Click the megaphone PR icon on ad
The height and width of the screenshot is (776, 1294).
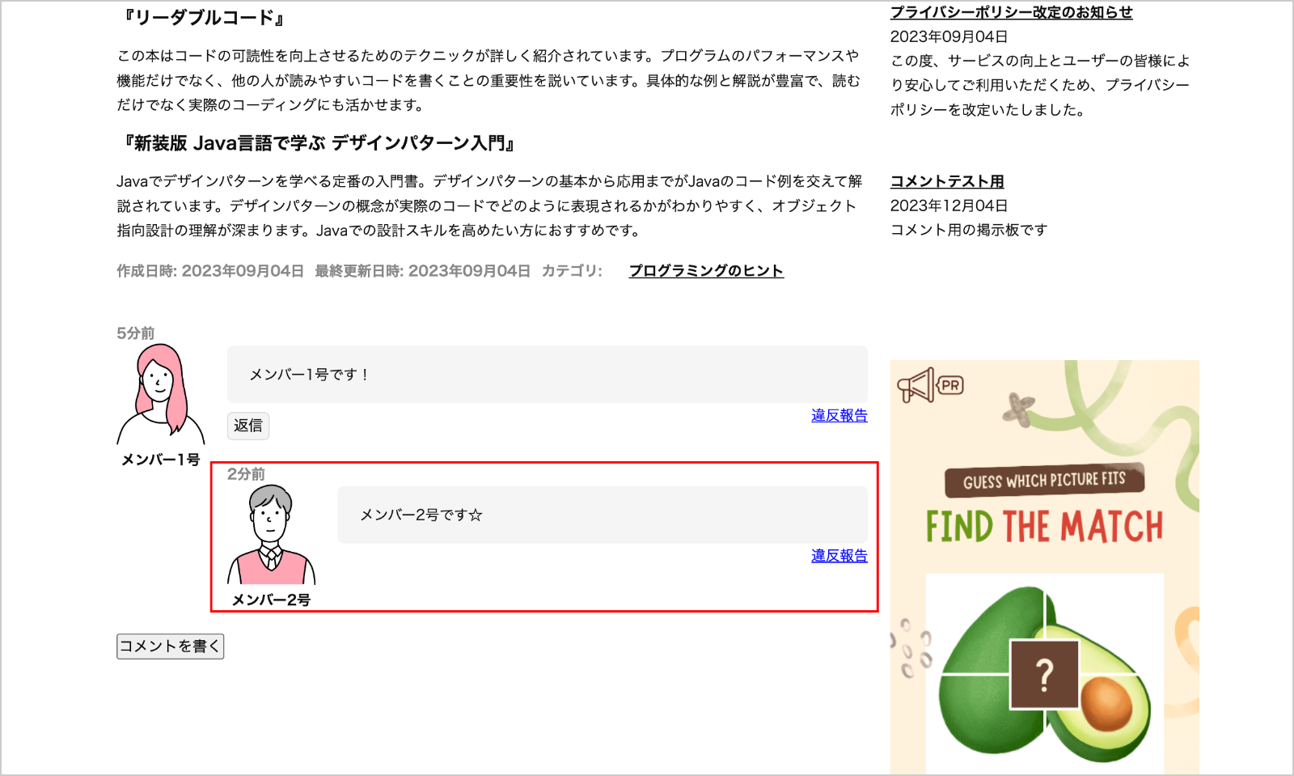tap(916, 384)
